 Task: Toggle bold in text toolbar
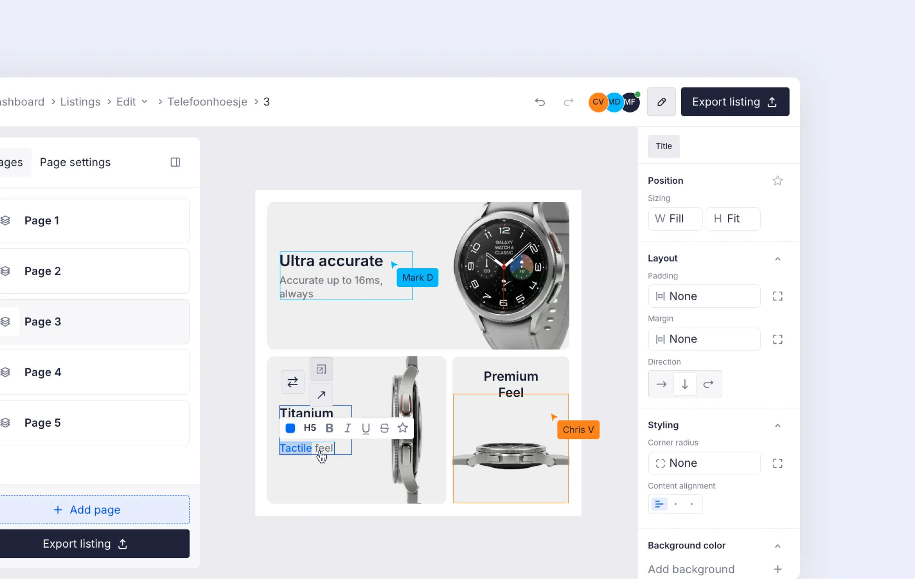click(x=330, y=428)
